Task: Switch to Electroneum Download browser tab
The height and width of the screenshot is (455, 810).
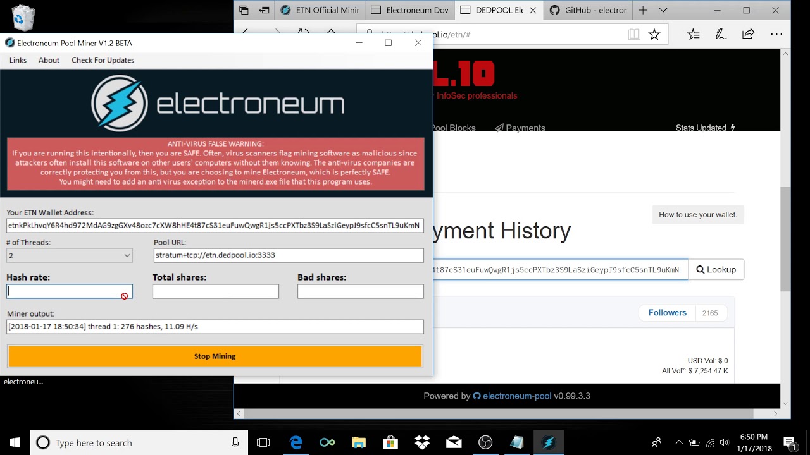Action: [409, 10]
